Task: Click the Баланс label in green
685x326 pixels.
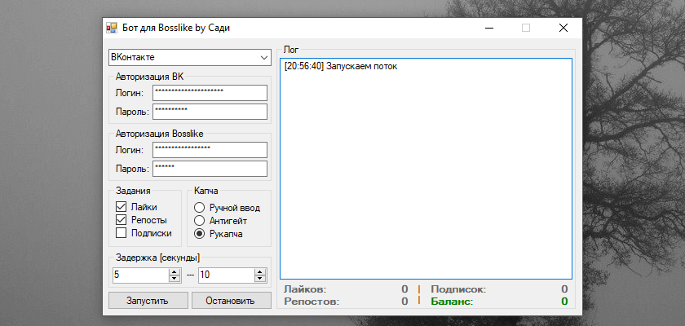Action: [452, 302]
